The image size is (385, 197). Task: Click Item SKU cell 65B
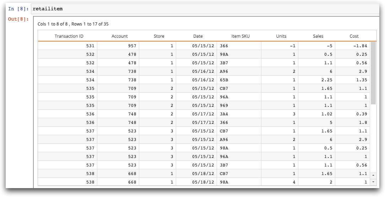pos(239,80)
